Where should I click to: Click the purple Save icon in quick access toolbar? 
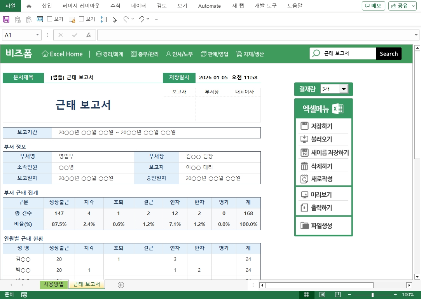[x=6, y=19]
